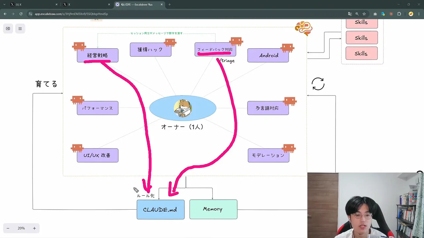Viewport: 424px width, 238px height.
Task: Open the Excalidraw hamburger main menu
Action: [20, 28]
